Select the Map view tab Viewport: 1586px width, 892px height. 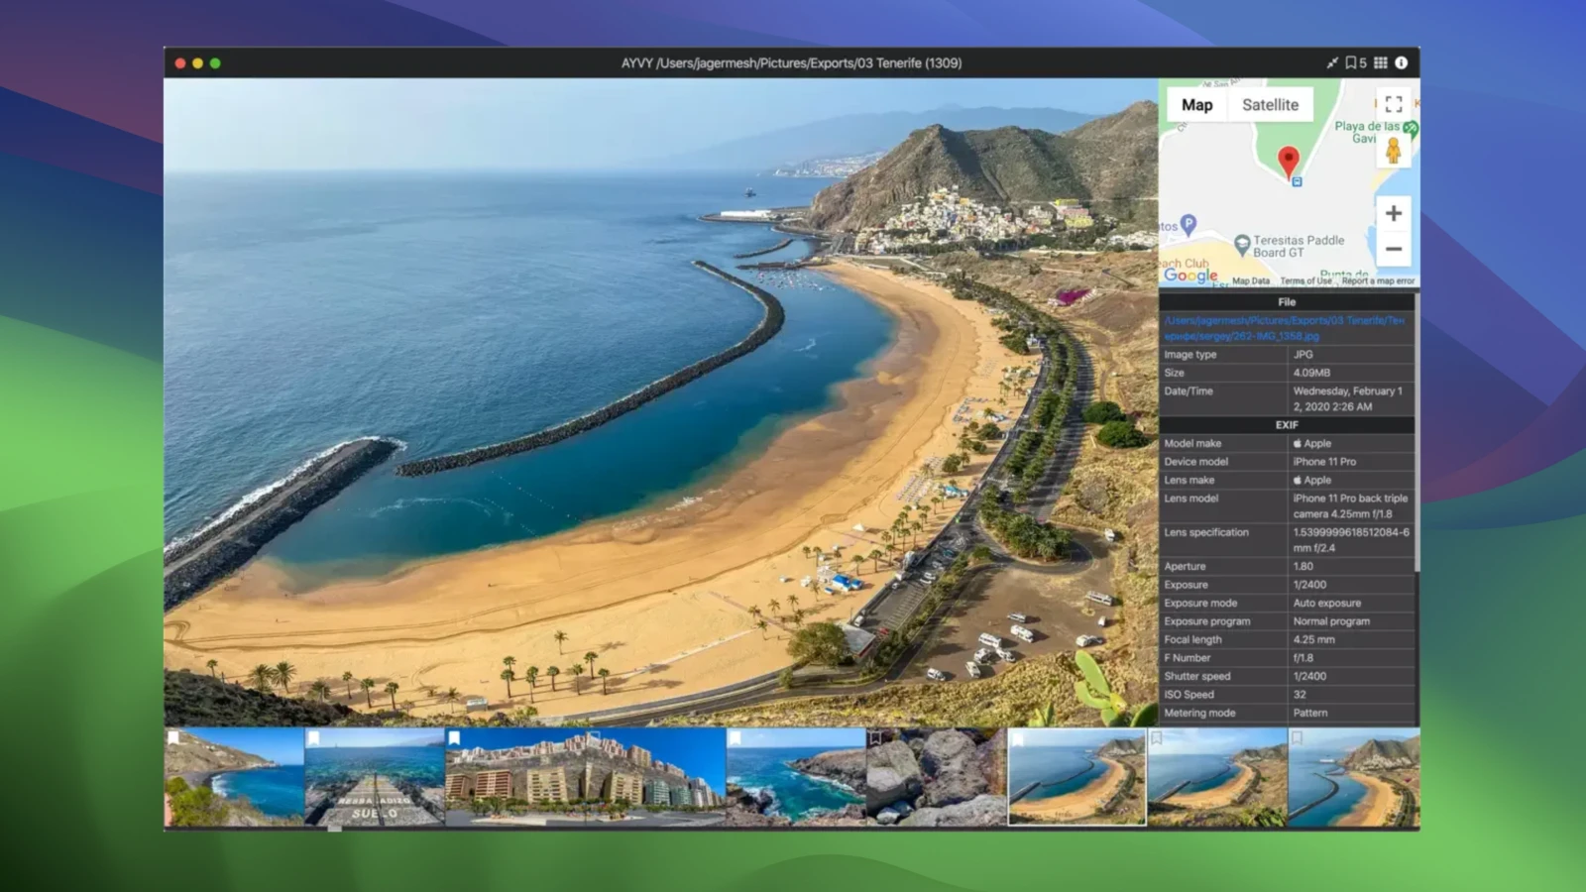[x=1196, y=105]
